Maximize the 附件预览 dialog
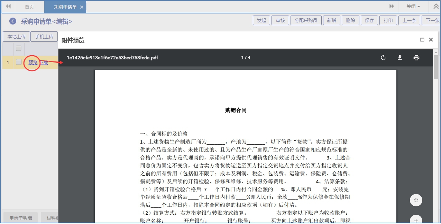Screen dimensions: 441x224 [422, 40]
